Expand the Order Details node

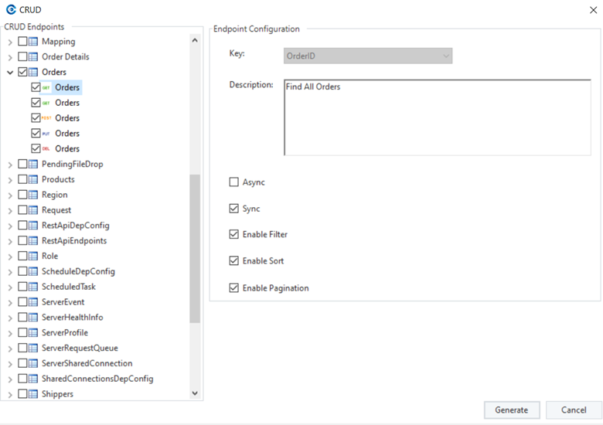tap(10, 57)
